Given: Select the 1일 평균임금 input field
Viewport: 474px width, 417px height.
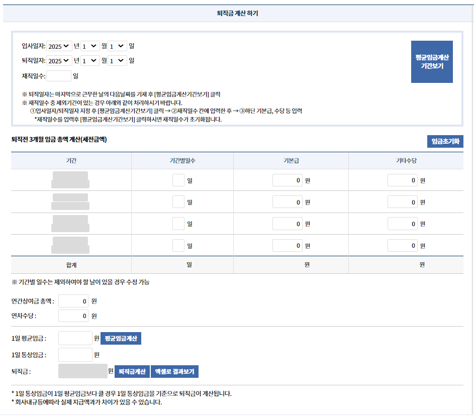Looking at the screenshot, I should pos(75,338).
